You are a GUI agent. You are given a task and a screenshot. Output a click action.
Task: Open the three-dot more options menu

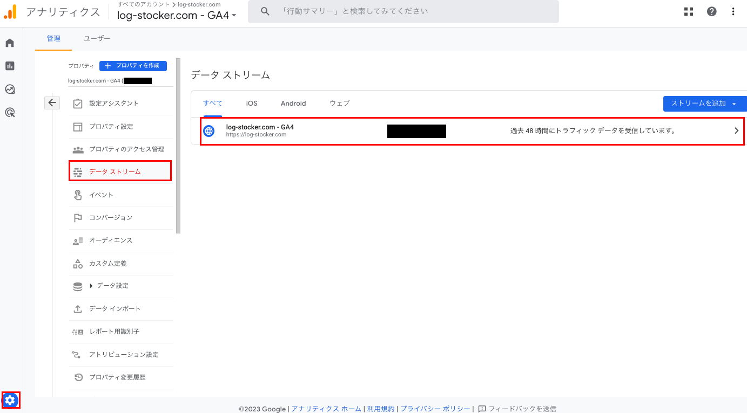click(733, 11)
